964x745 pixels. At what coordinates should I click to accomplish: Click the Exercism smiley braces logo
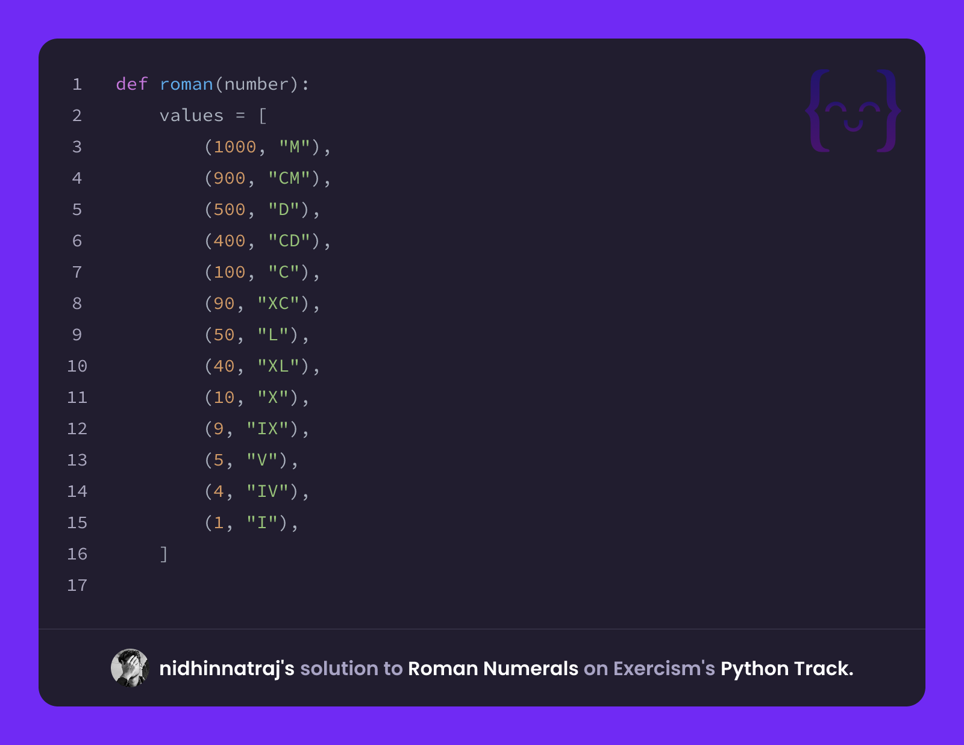pos(853,111)
